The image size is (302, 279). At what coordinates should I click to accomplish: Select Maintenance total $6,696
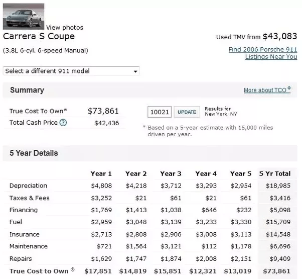tap(280, 246)
